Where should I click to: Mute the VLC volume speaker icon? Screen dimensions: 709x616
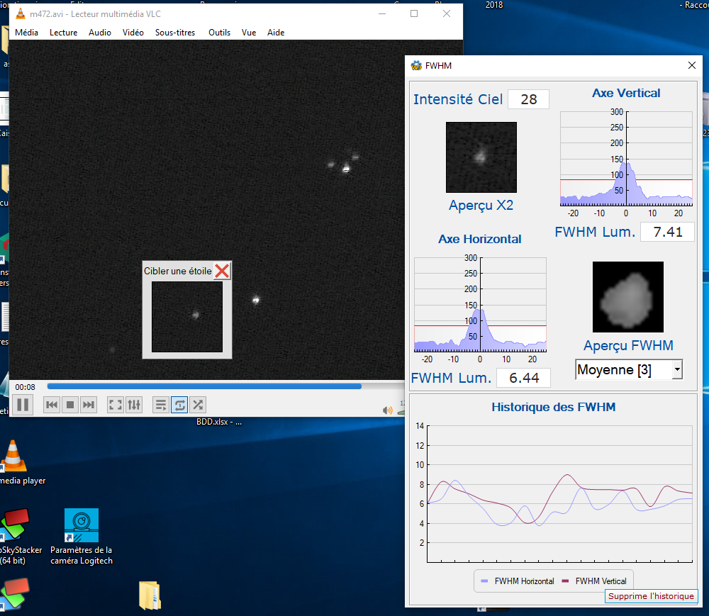387,410
